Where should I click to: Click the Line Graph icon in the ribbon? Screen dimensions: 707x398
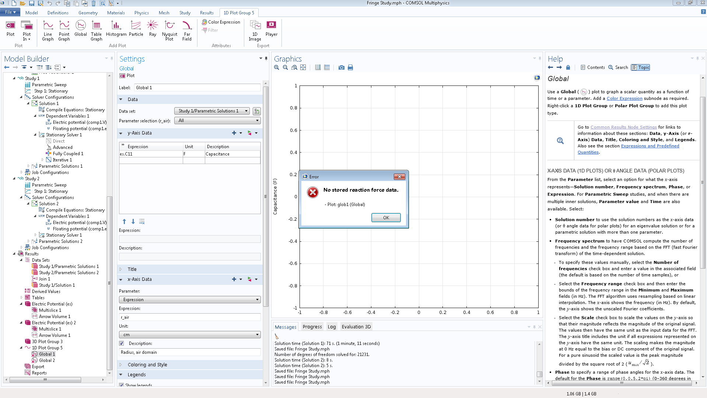click(x=48, y=30)
